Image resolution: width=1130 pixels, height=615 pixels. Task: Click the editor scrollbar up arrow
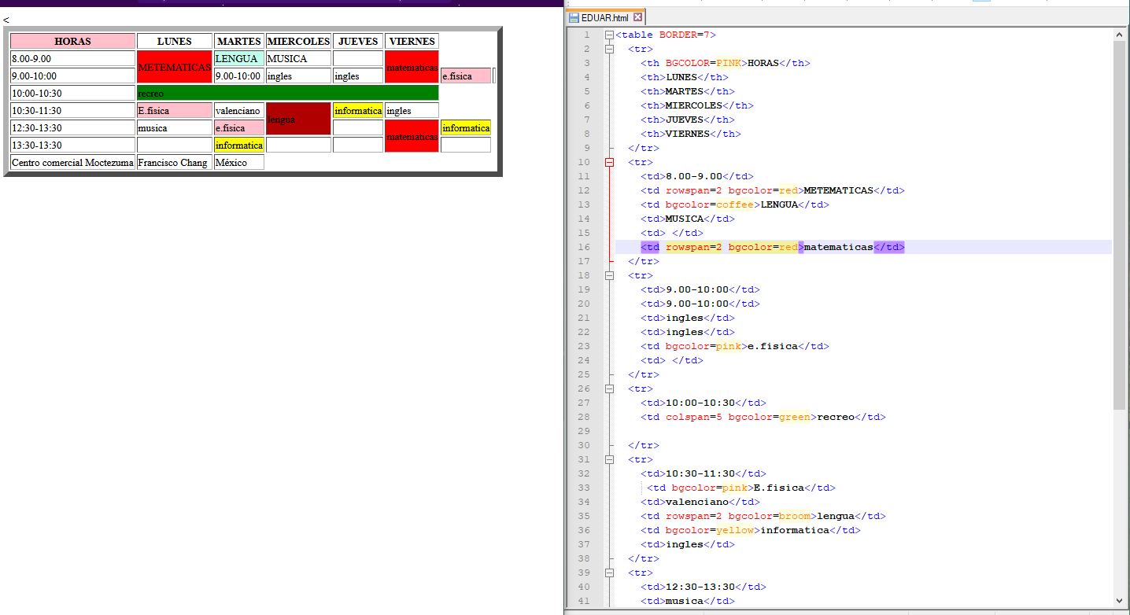pyautogui.click(x=1120, y=35)
